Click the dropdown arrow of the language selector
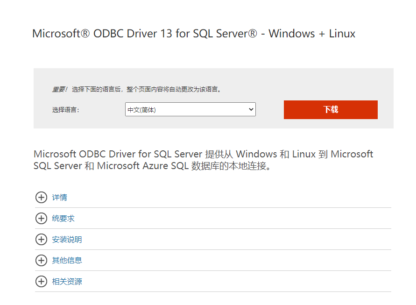Viewport: 416px width, 305px height. click(x=251, y=109)
